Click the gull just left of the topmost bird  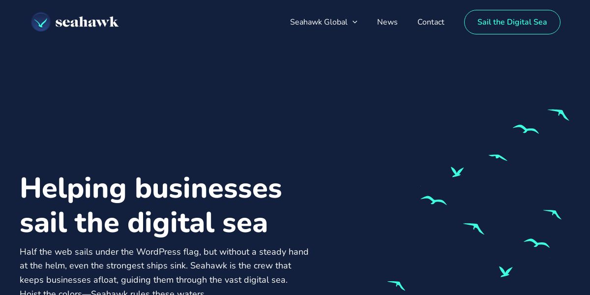pos(526,129)
